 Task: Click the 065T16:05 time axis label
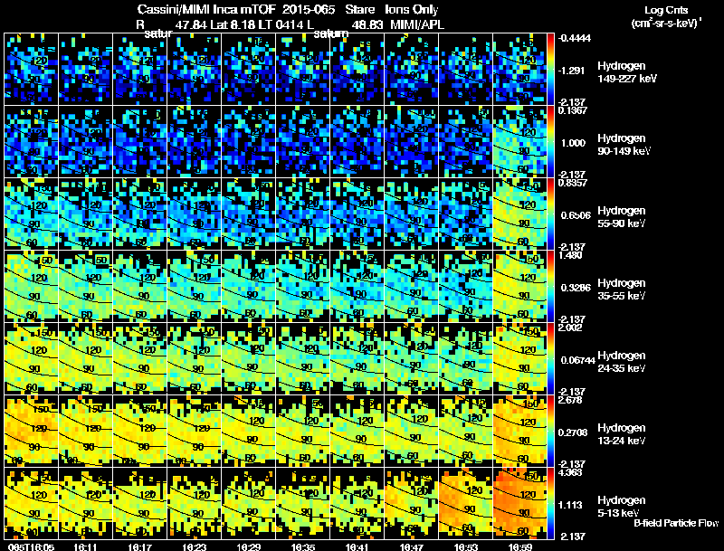tap(32, 546)
